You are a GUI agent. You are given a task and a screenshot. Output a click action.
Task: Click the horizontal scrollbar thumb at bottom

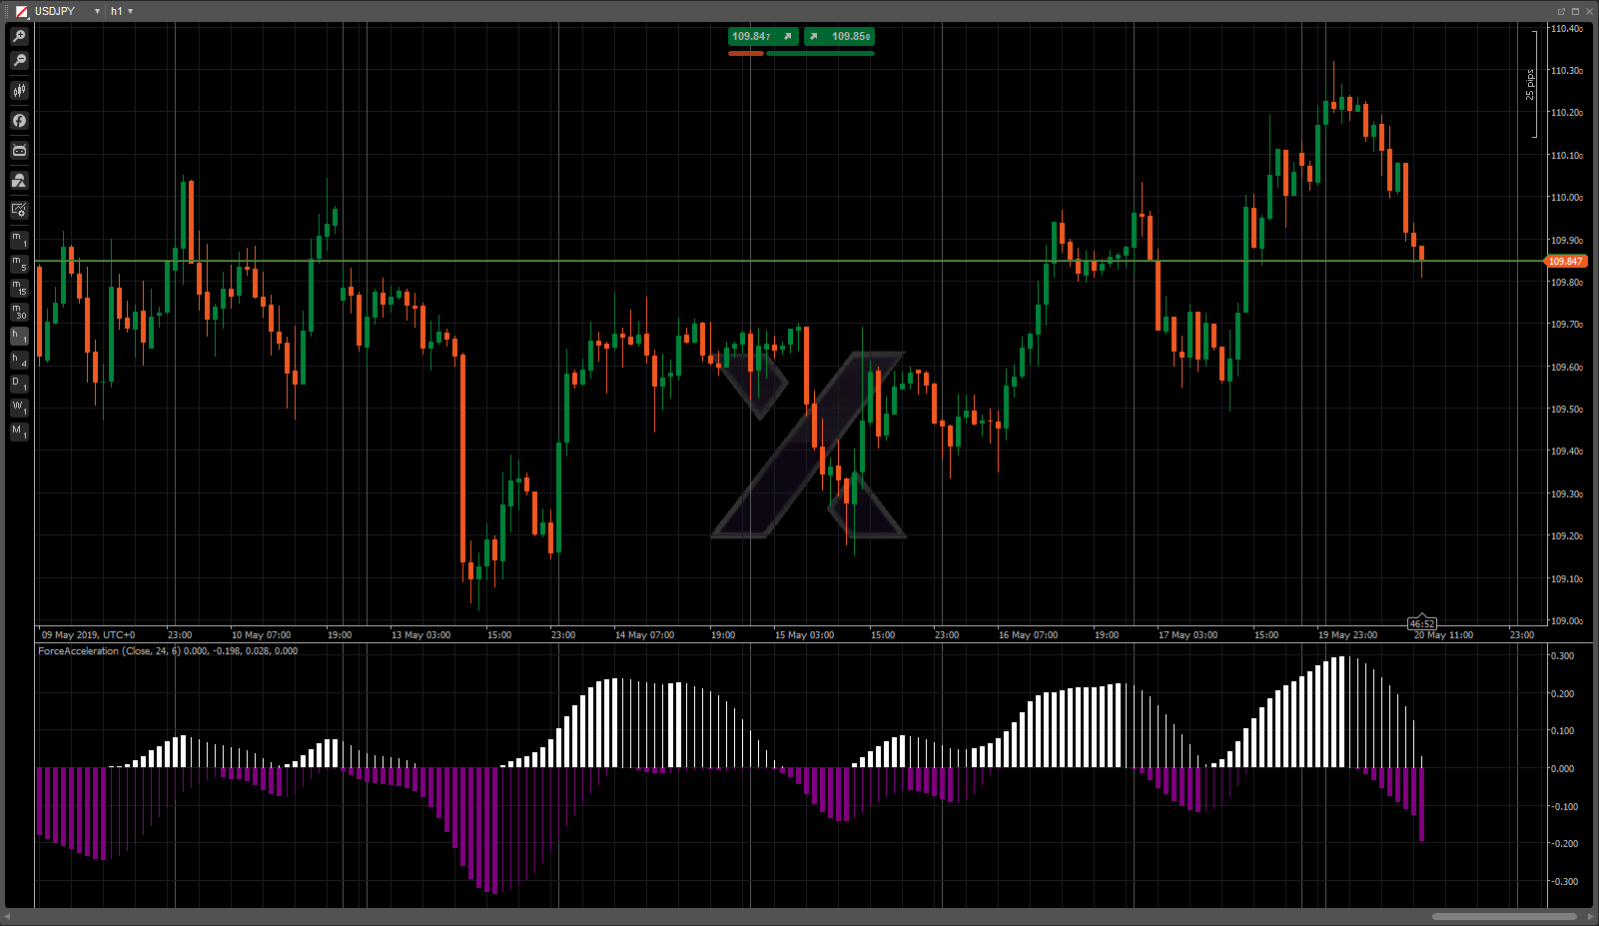click(x=1503, y=916)
